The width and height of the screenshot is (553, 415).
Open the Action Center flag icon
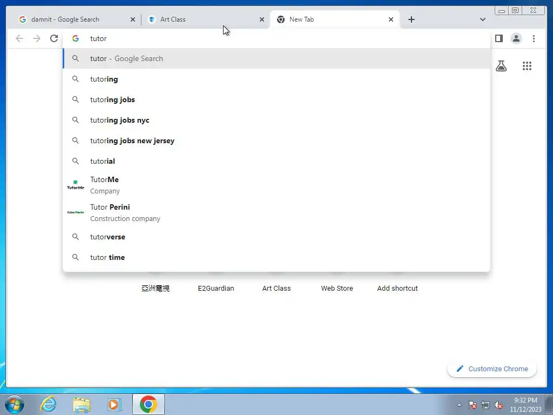coord(473,405)
